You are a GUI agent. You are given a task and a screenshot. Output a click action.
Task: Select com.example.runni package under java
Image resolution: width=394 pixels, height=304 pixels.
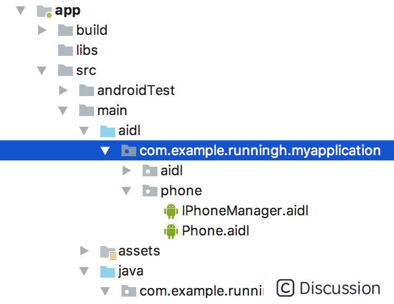coord(202,291)
